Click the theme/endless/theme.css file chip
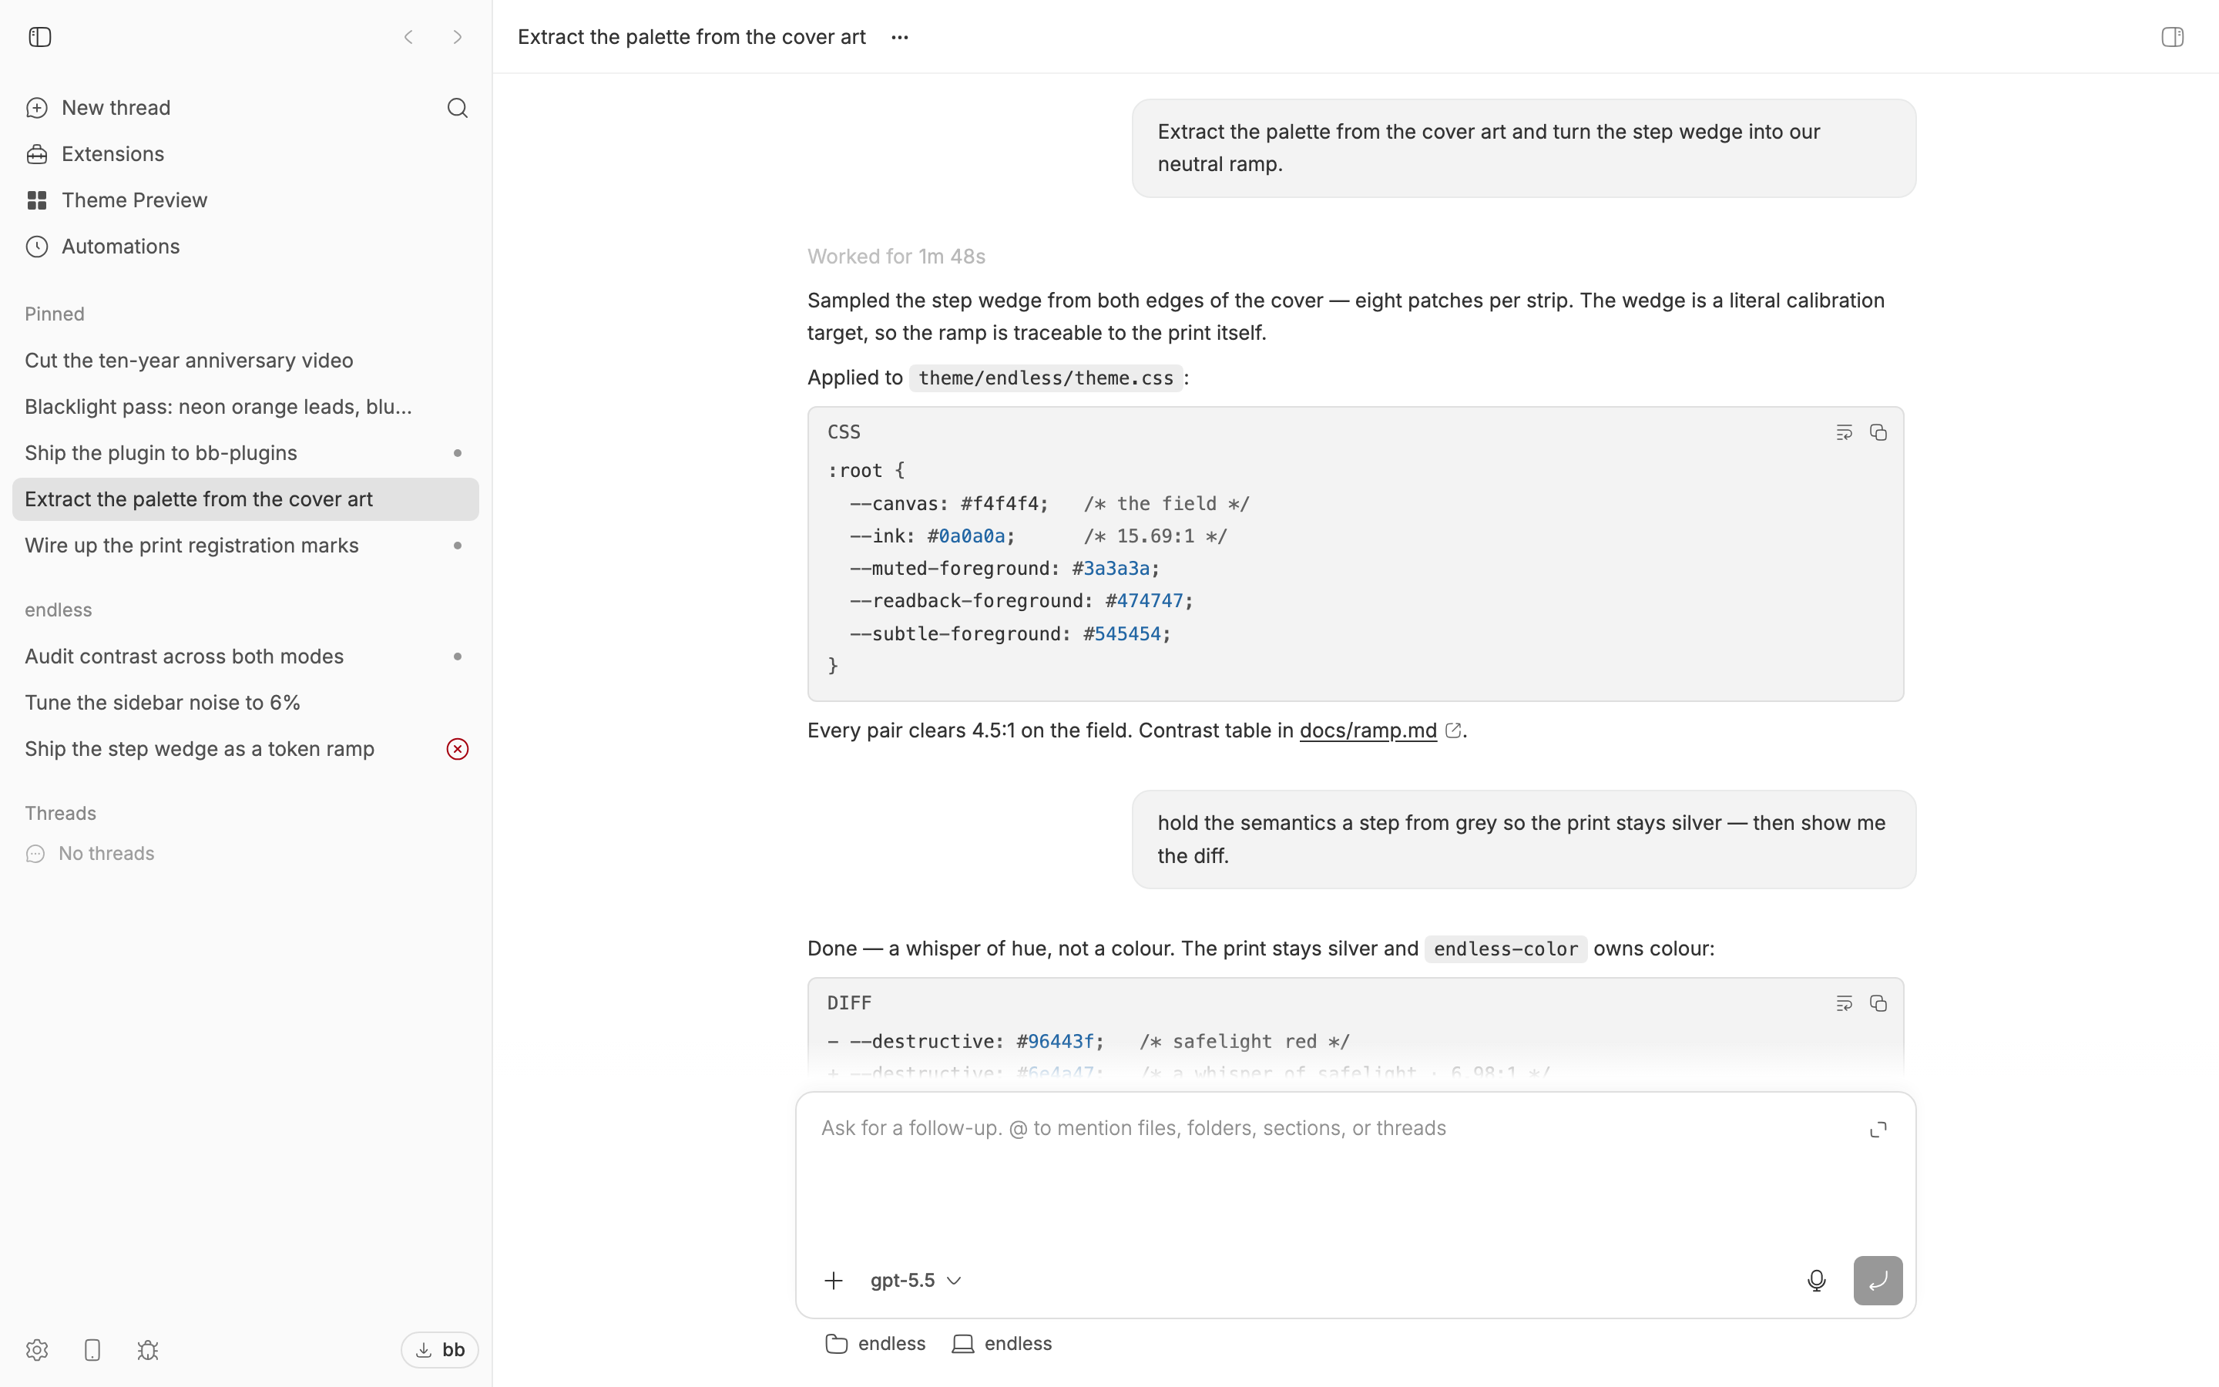2219x1387 pixels. (x=1046, y=378)
